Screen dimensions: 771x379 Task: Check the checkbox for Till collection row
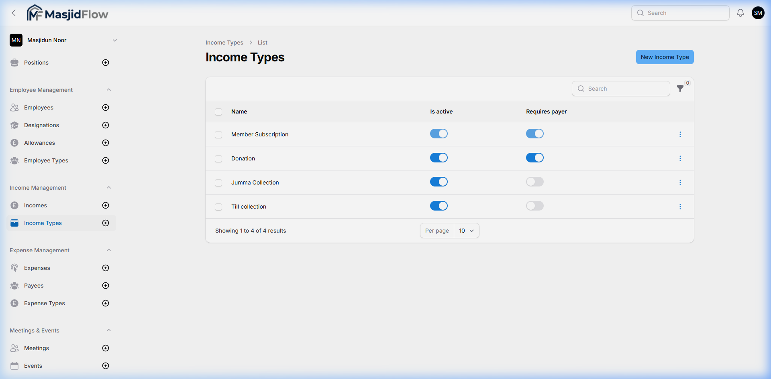point(218,207)
